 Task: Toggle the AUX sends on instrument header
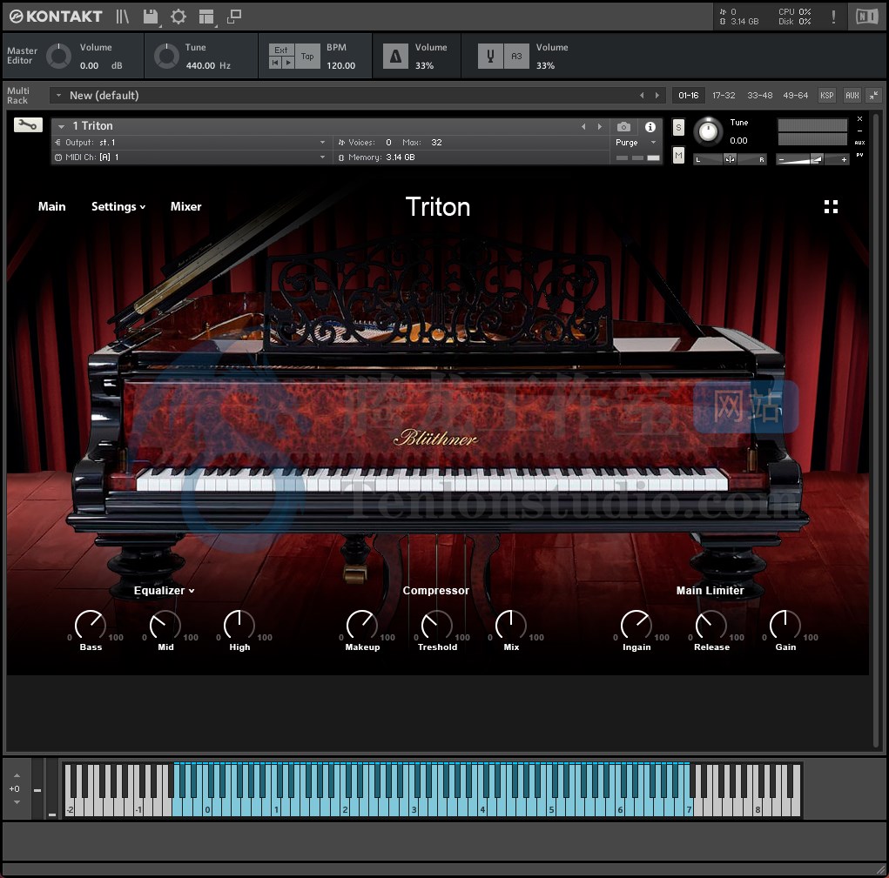coord(859,143)
